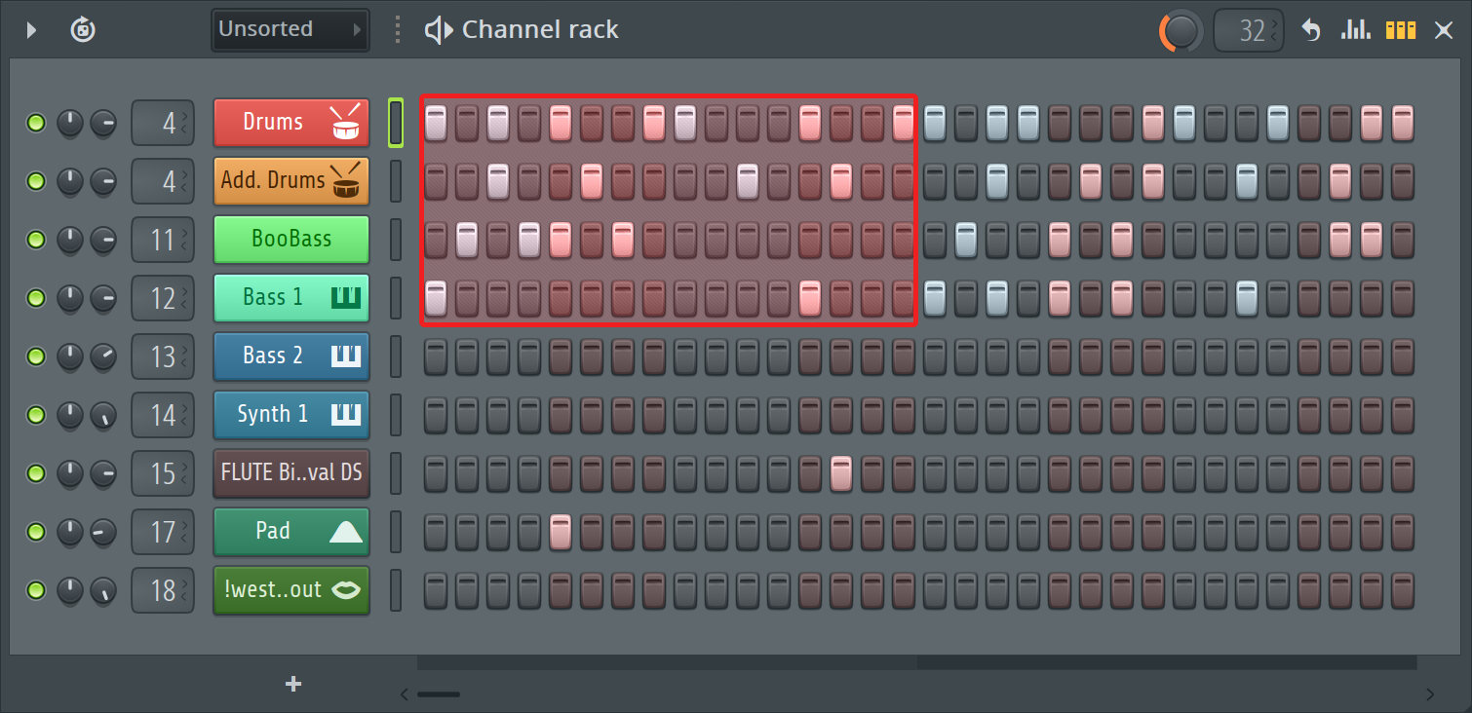Click Pad mixer track number 17
This screenshot has height=713, width=1472.
coord(164,532)
